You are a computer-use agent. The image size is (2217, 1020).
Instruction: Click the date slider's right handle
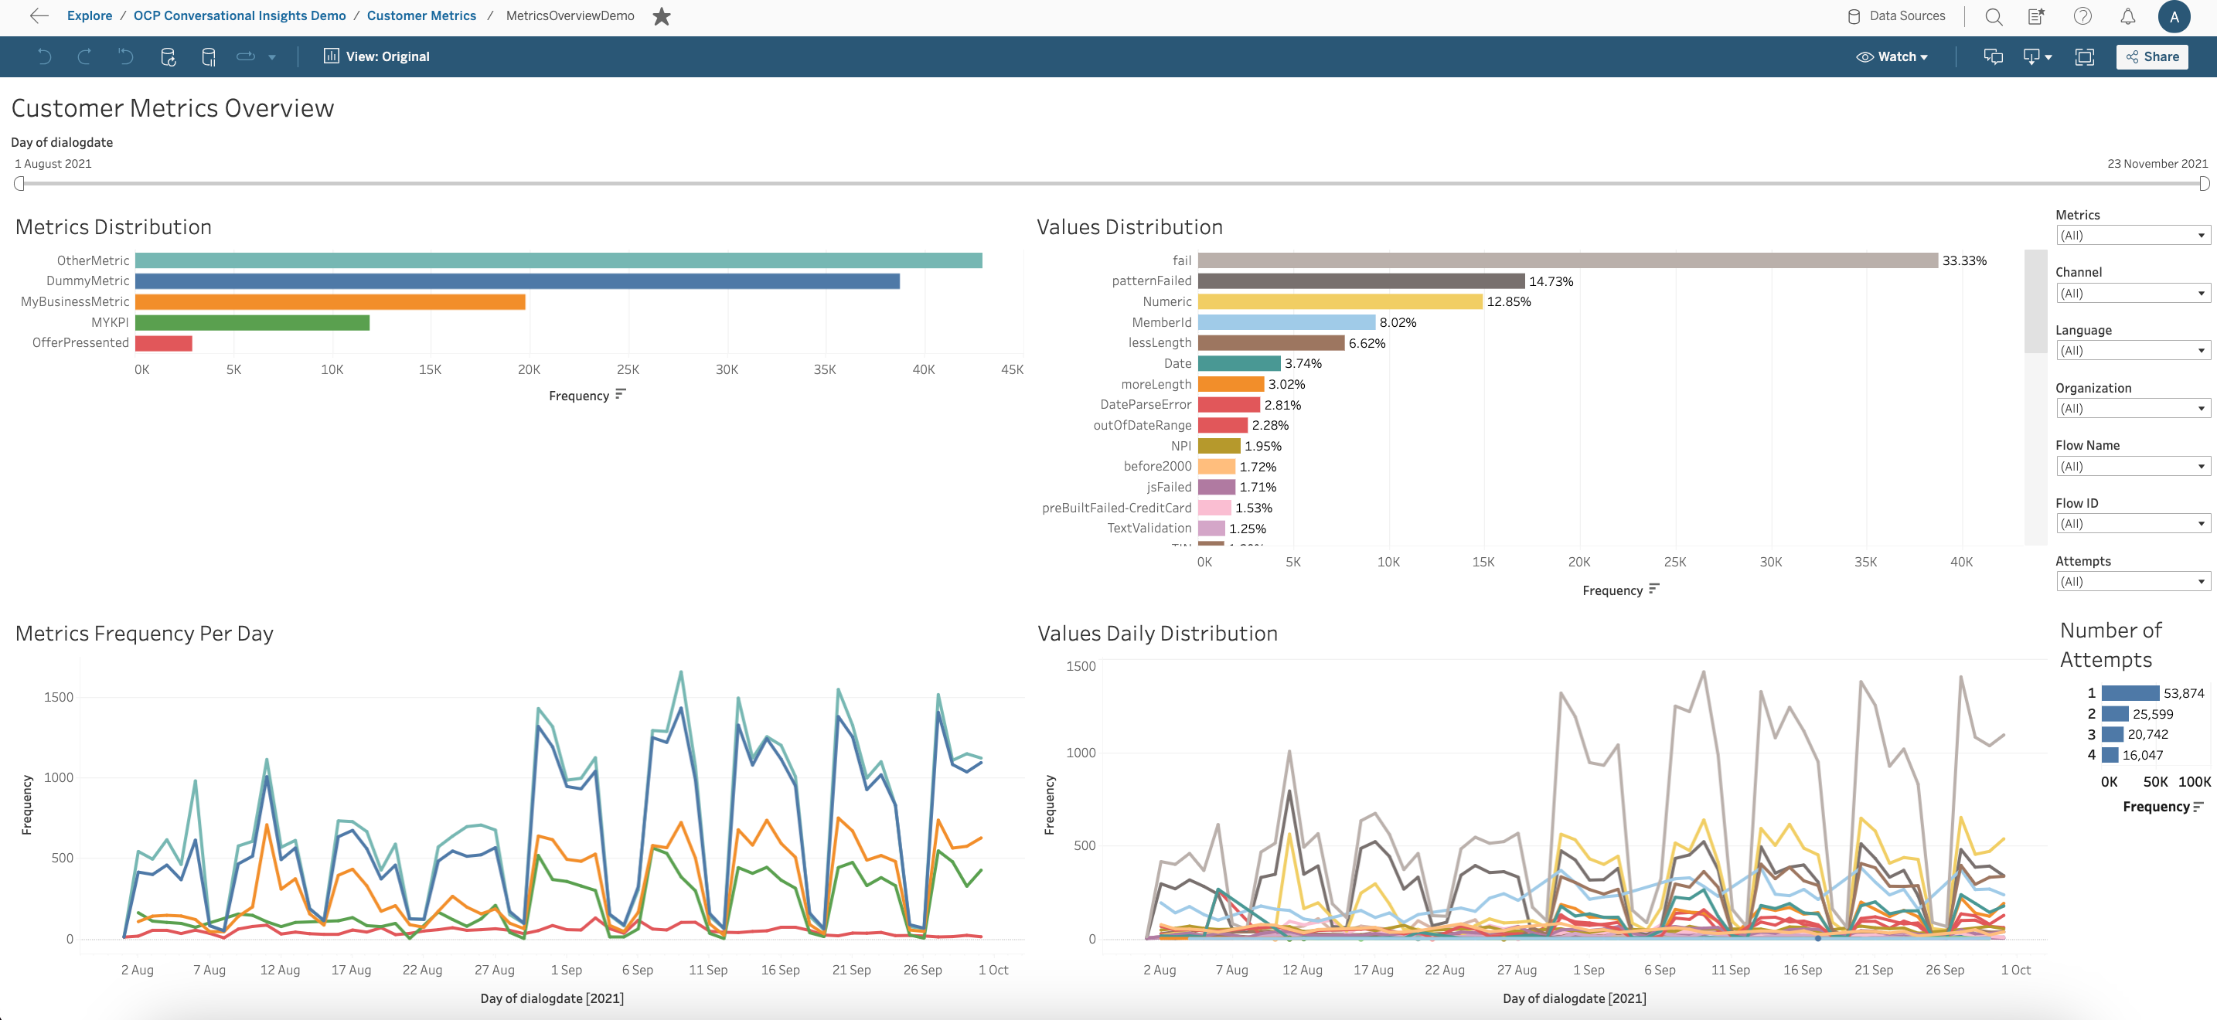point(2203,183)
